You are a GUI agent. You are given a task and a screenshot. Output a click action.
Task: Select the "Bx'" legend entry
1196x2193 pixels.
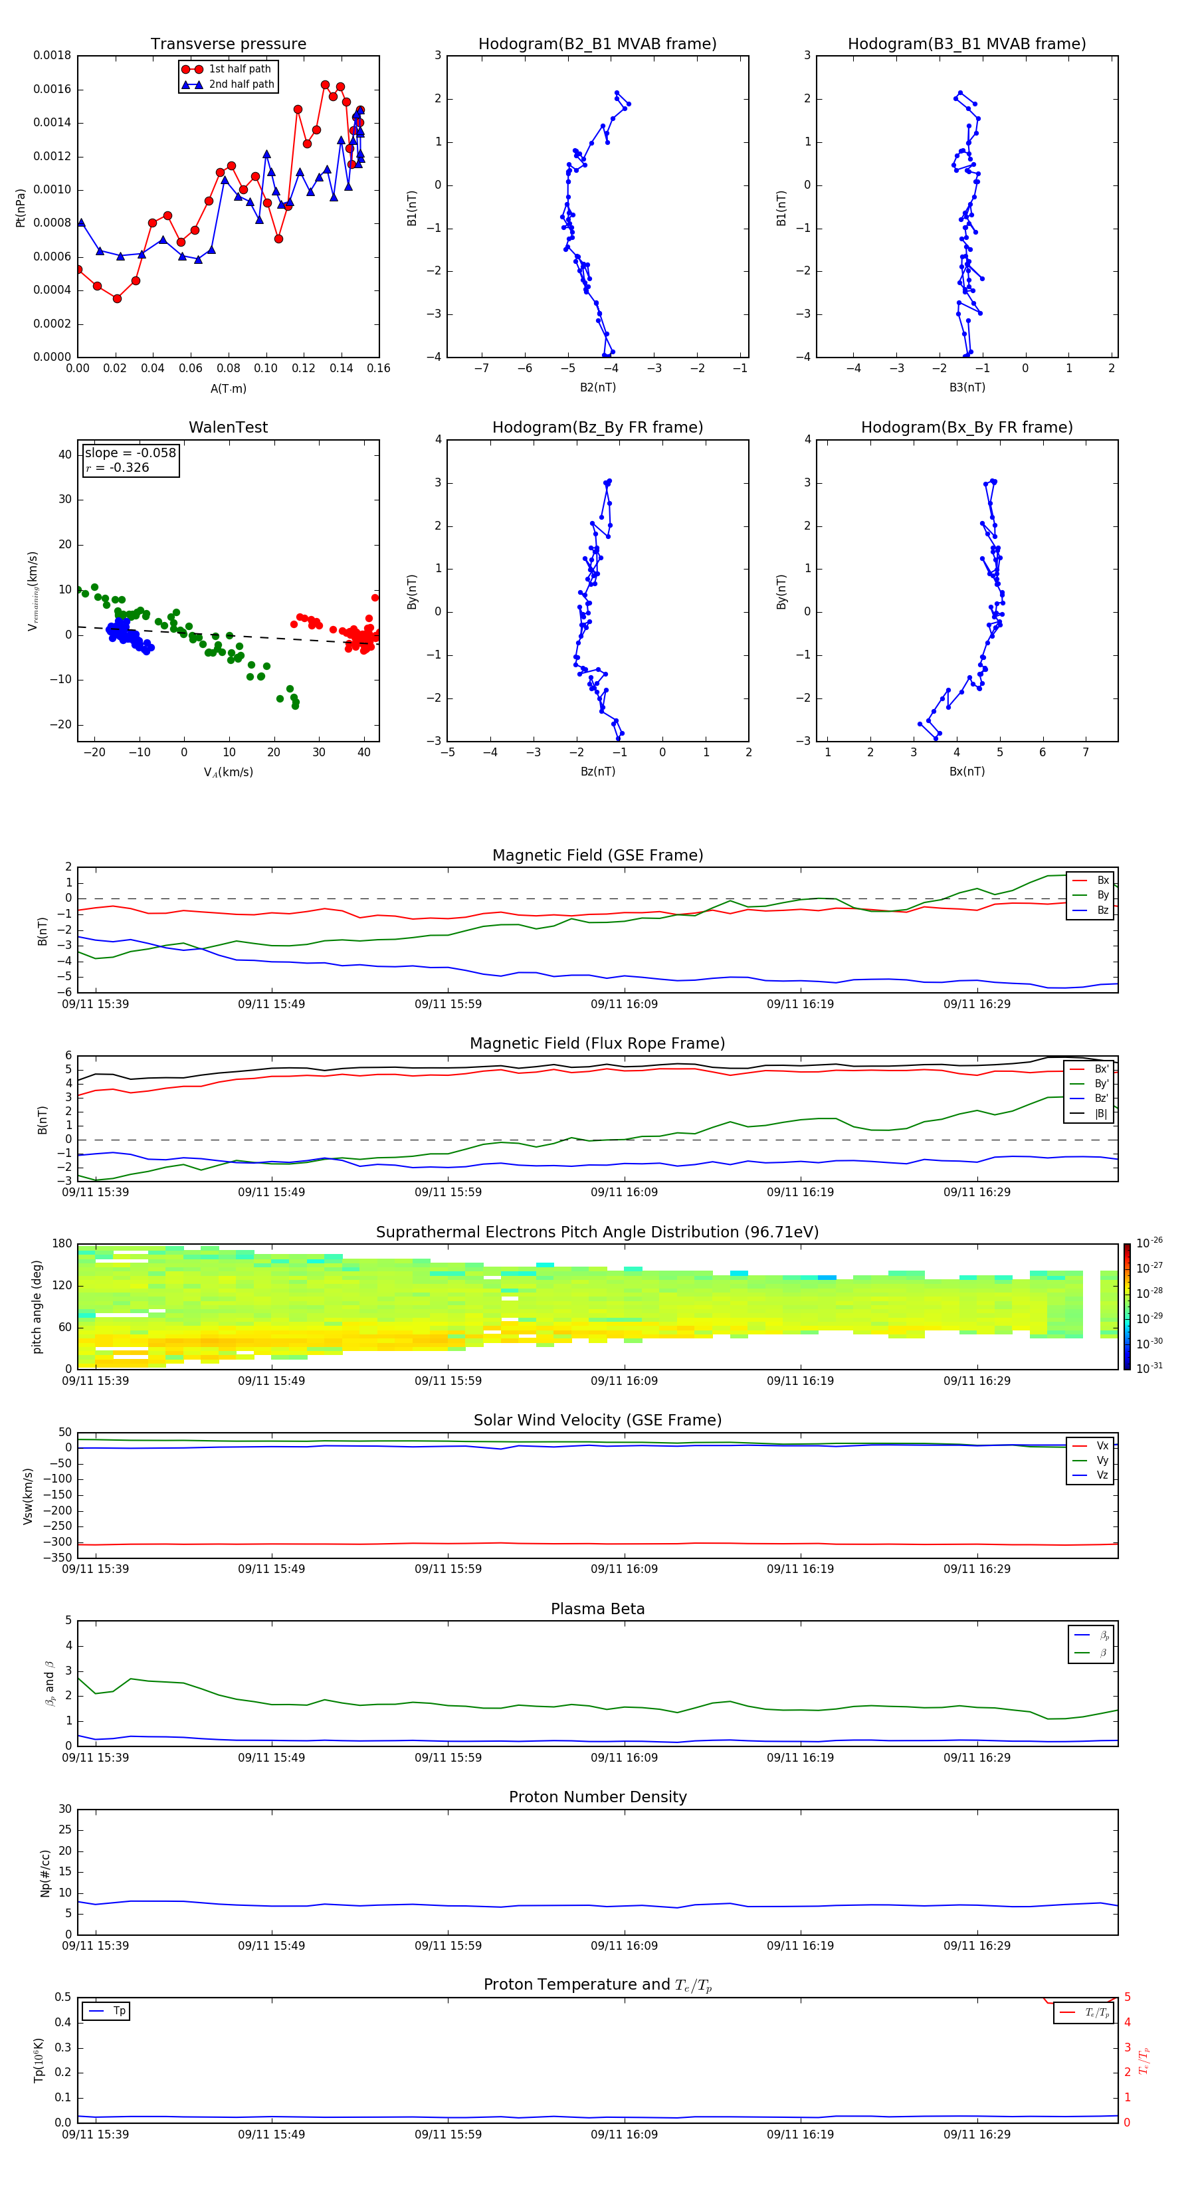tap(1090, 1069)
